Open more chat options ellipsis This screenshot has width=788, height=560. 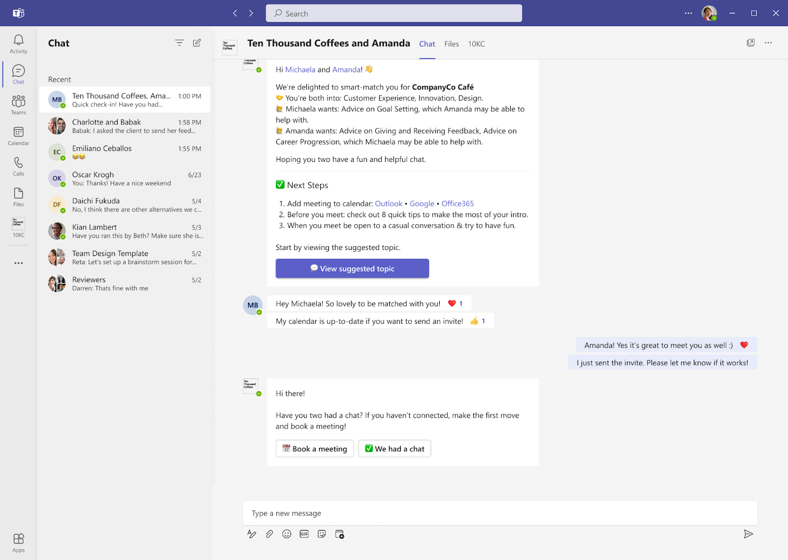768,43
